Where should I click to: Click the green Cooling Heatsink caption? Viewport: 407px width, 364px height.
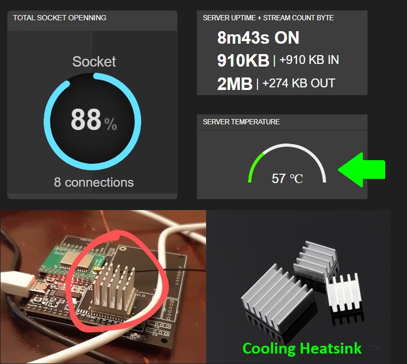click(x=302, y=348)
